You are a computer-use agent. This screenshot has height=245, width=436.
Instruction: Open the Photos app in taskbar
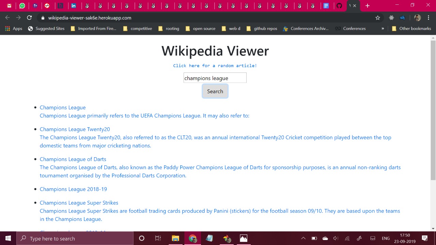coord(244,238)
